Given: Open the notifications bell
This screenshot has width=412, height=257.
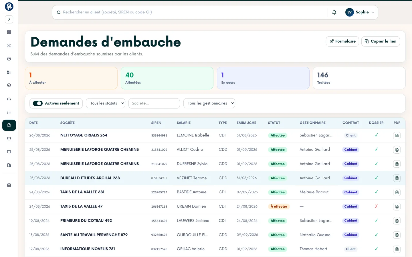Looking at the screenshot, I should (x=334, y=12).
